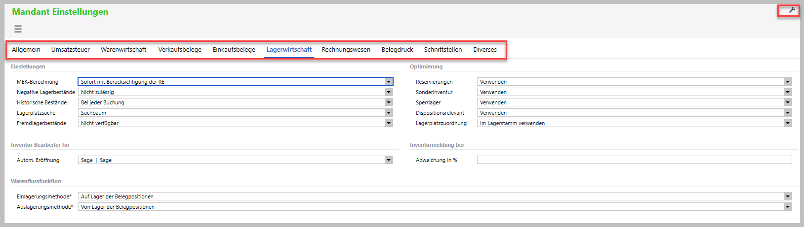
Task: Expand the Autom. Eröffnung dropdown
Action: [x=389, y=160]
